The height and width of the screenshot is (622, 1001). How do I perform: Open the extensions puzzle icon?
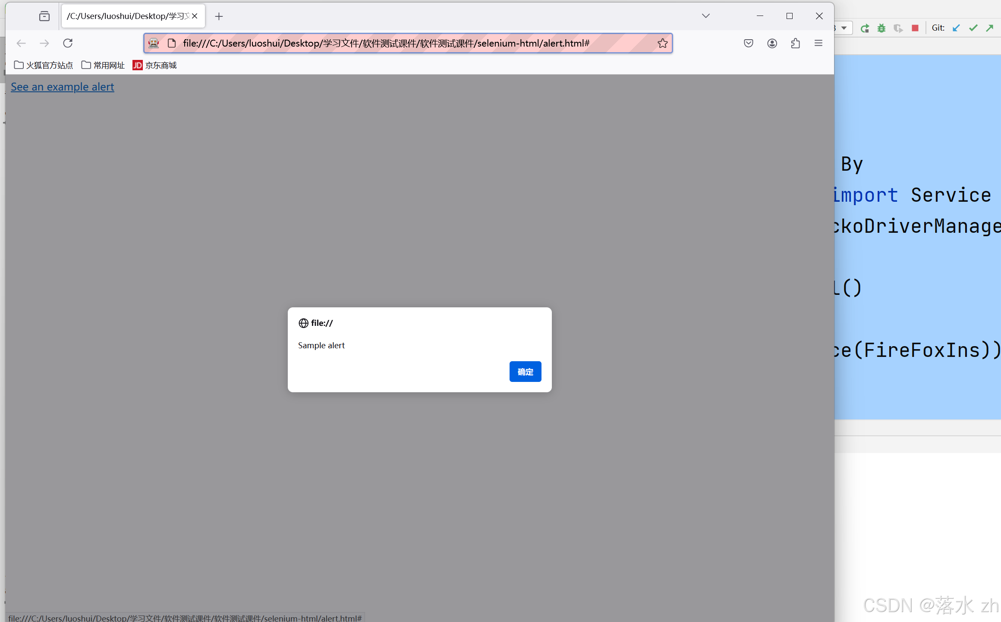pos(796,43)
